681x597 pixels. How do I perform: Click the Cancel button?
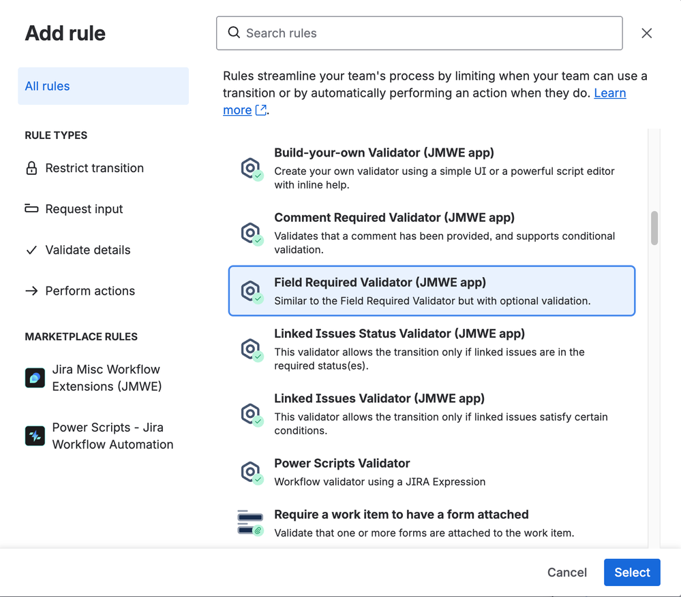tap(566, 572)
